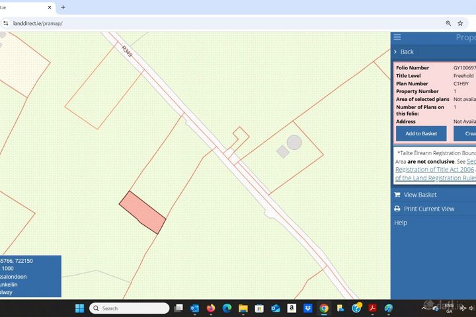Launch Dropbox from the taskbar
Viewport: 476px width, 317px height.
click(x=307, y=308)
